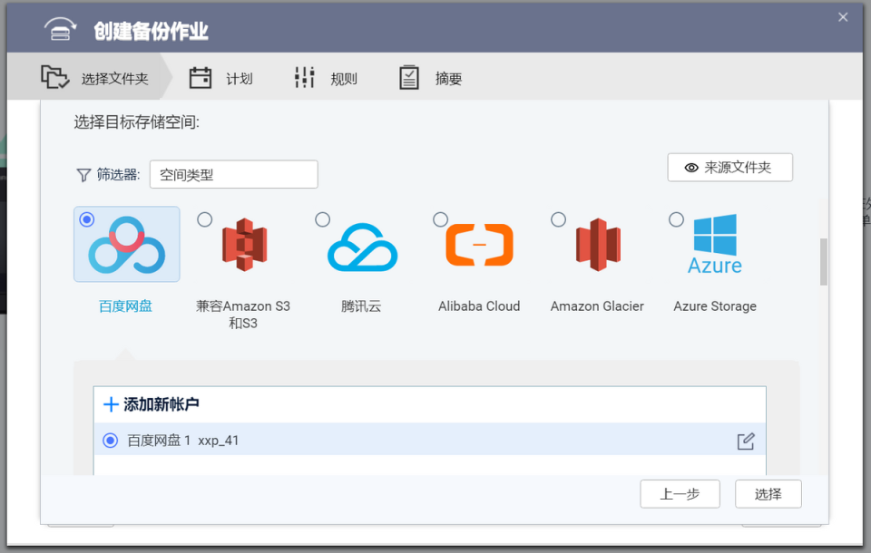Click the Alibaba Cloud label text
Viewport: 871px width, 553px height.
[x=479, y=306]
